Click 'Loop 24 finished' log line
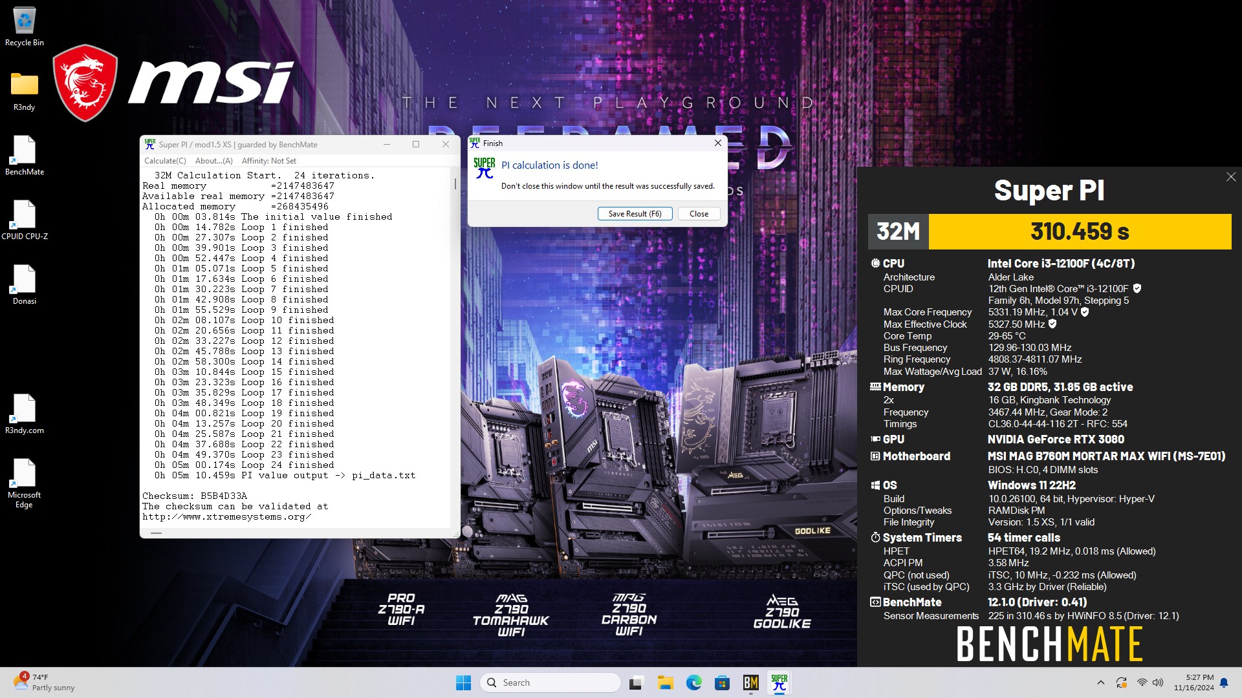This screenshot has width=1242, height=698. tap(244, 465)
